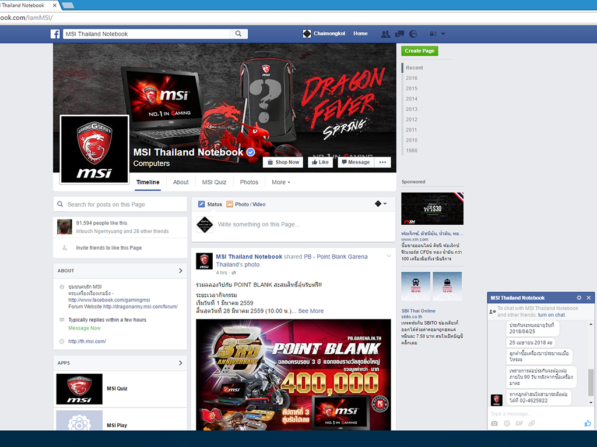Click the chat attachment paperclip icon
The width and height of the screenshot is (597, 447).
pyautogui.click(x=532, y=424)
